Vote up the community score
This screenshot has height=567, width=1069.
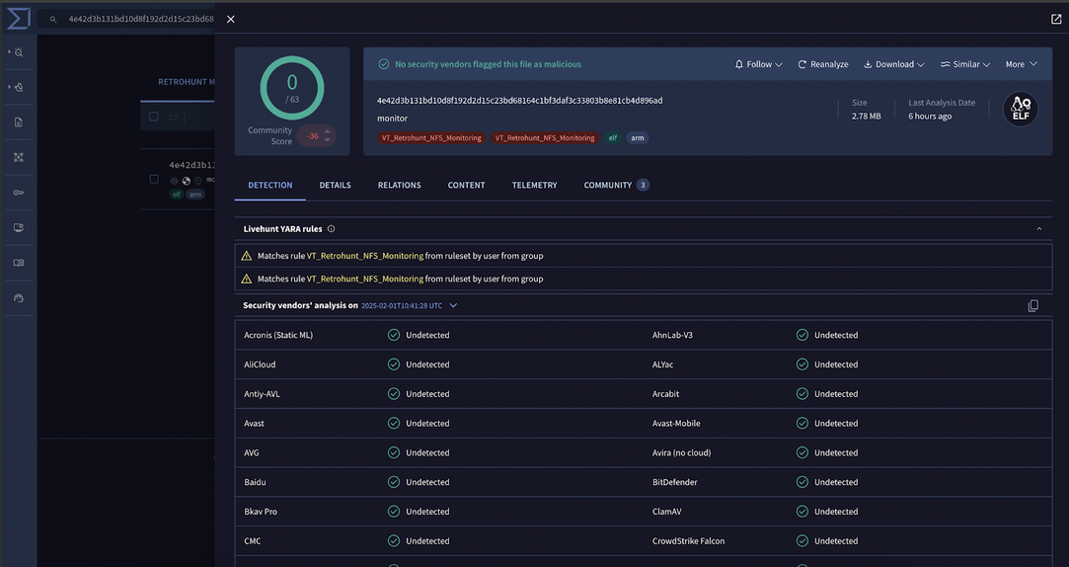328,130
